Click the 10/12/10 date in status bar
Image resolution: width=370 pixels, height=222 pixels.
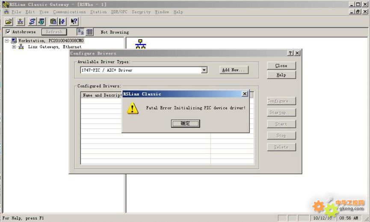(x=323, y=218)
